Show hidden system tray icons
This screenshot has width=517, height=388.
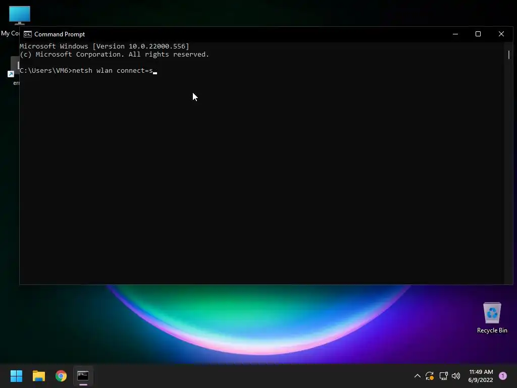[417, 376]
